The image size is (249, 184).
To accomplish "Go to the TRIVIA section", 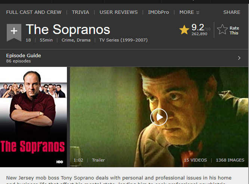I will point(80,12).
